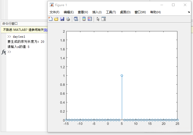Print the figure using the printer icon
193x135 pixels.
(x=68, y=19)
